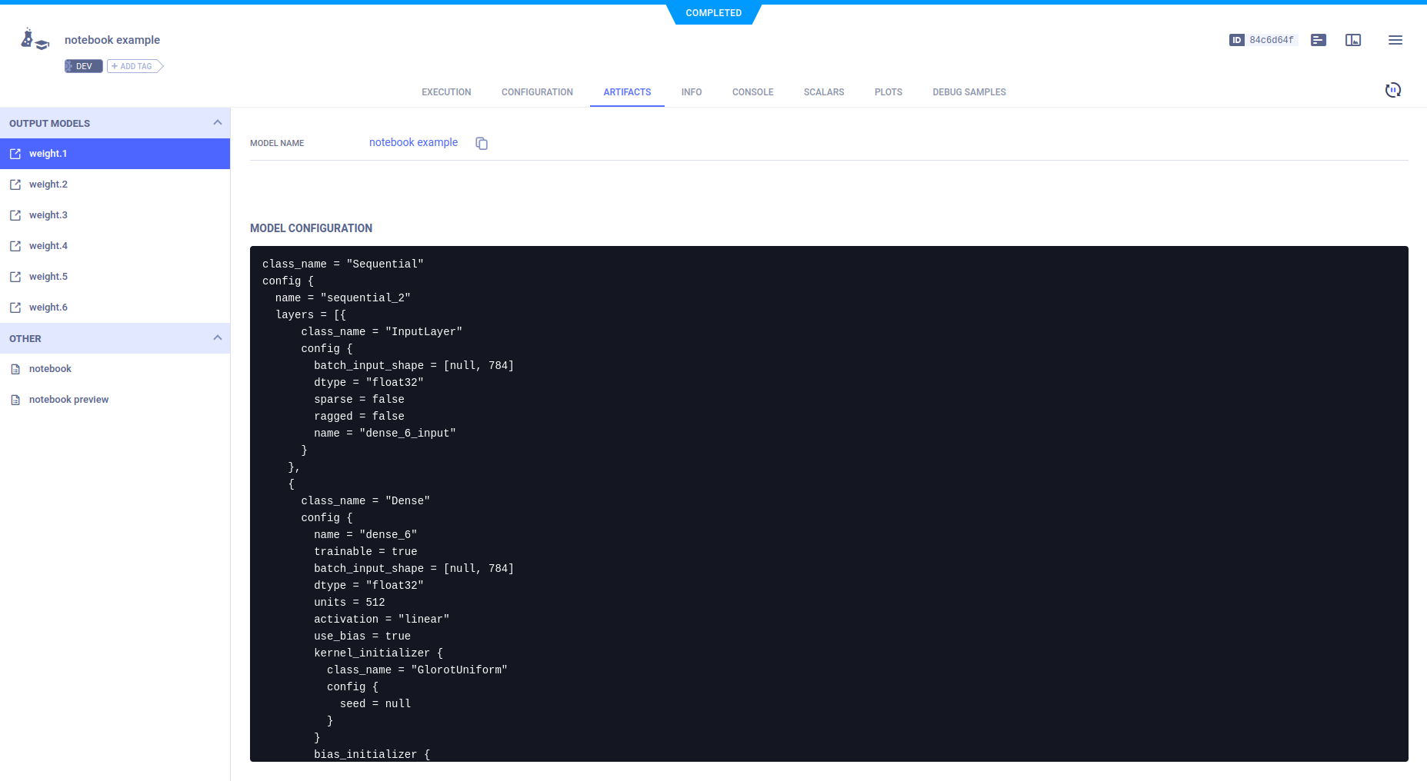1427x781 pixels.
Task: Select weight.2 in output models
Action: [x=48, y=184]
